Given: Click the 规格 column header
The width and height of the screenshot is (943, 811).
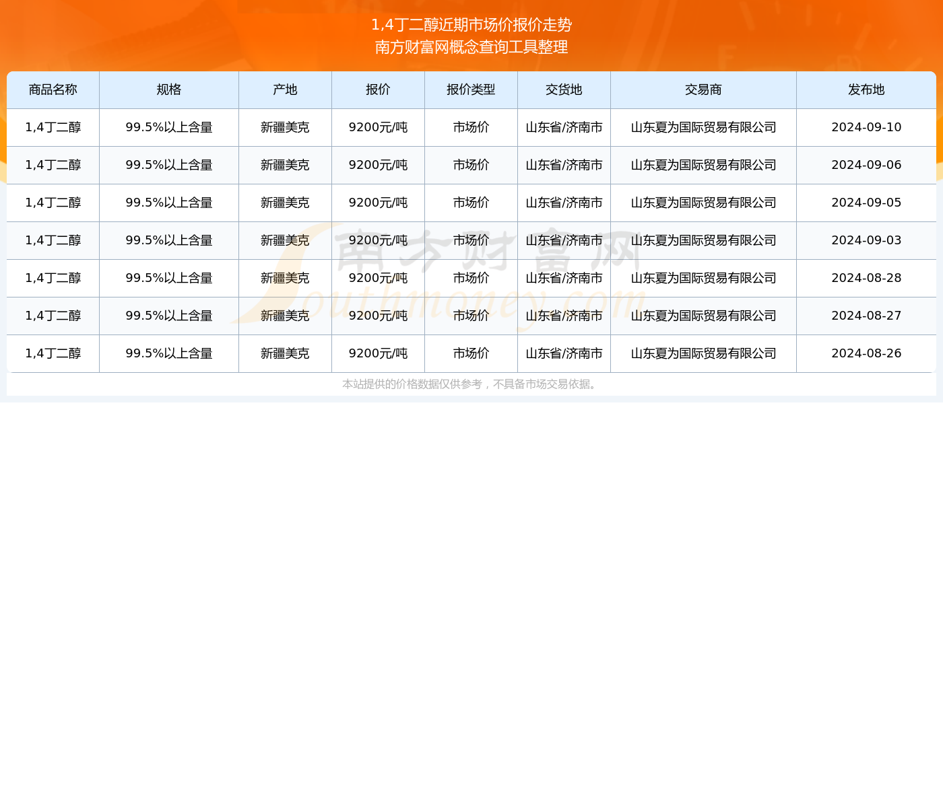Looking at the screenshot, I should (169, 90).
